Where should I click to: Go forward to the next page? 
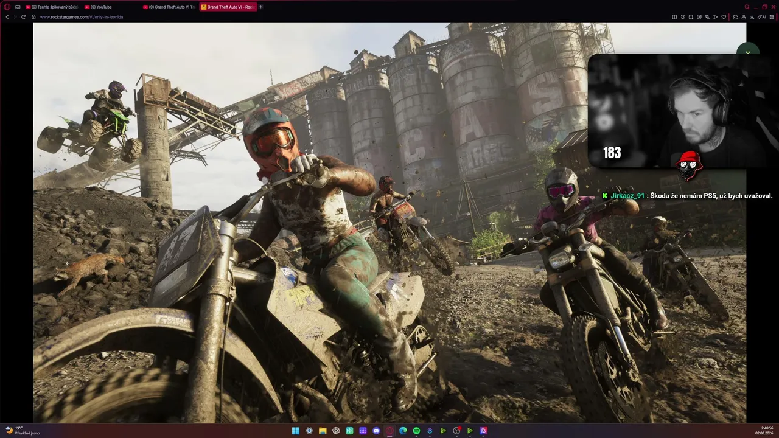(x=15, y=17)
